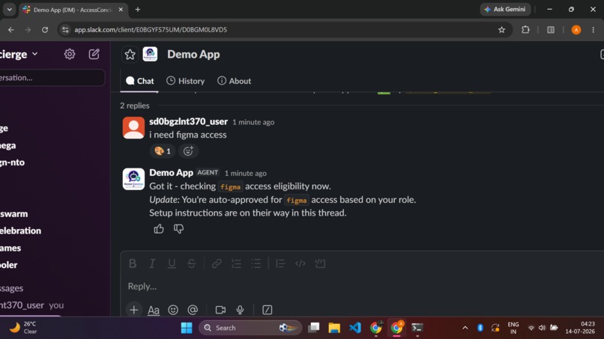Image resolution: width=604 pixels, height=339 pixels.
Task: Toggle bold formatting in reply box
Action: [133, 263]
